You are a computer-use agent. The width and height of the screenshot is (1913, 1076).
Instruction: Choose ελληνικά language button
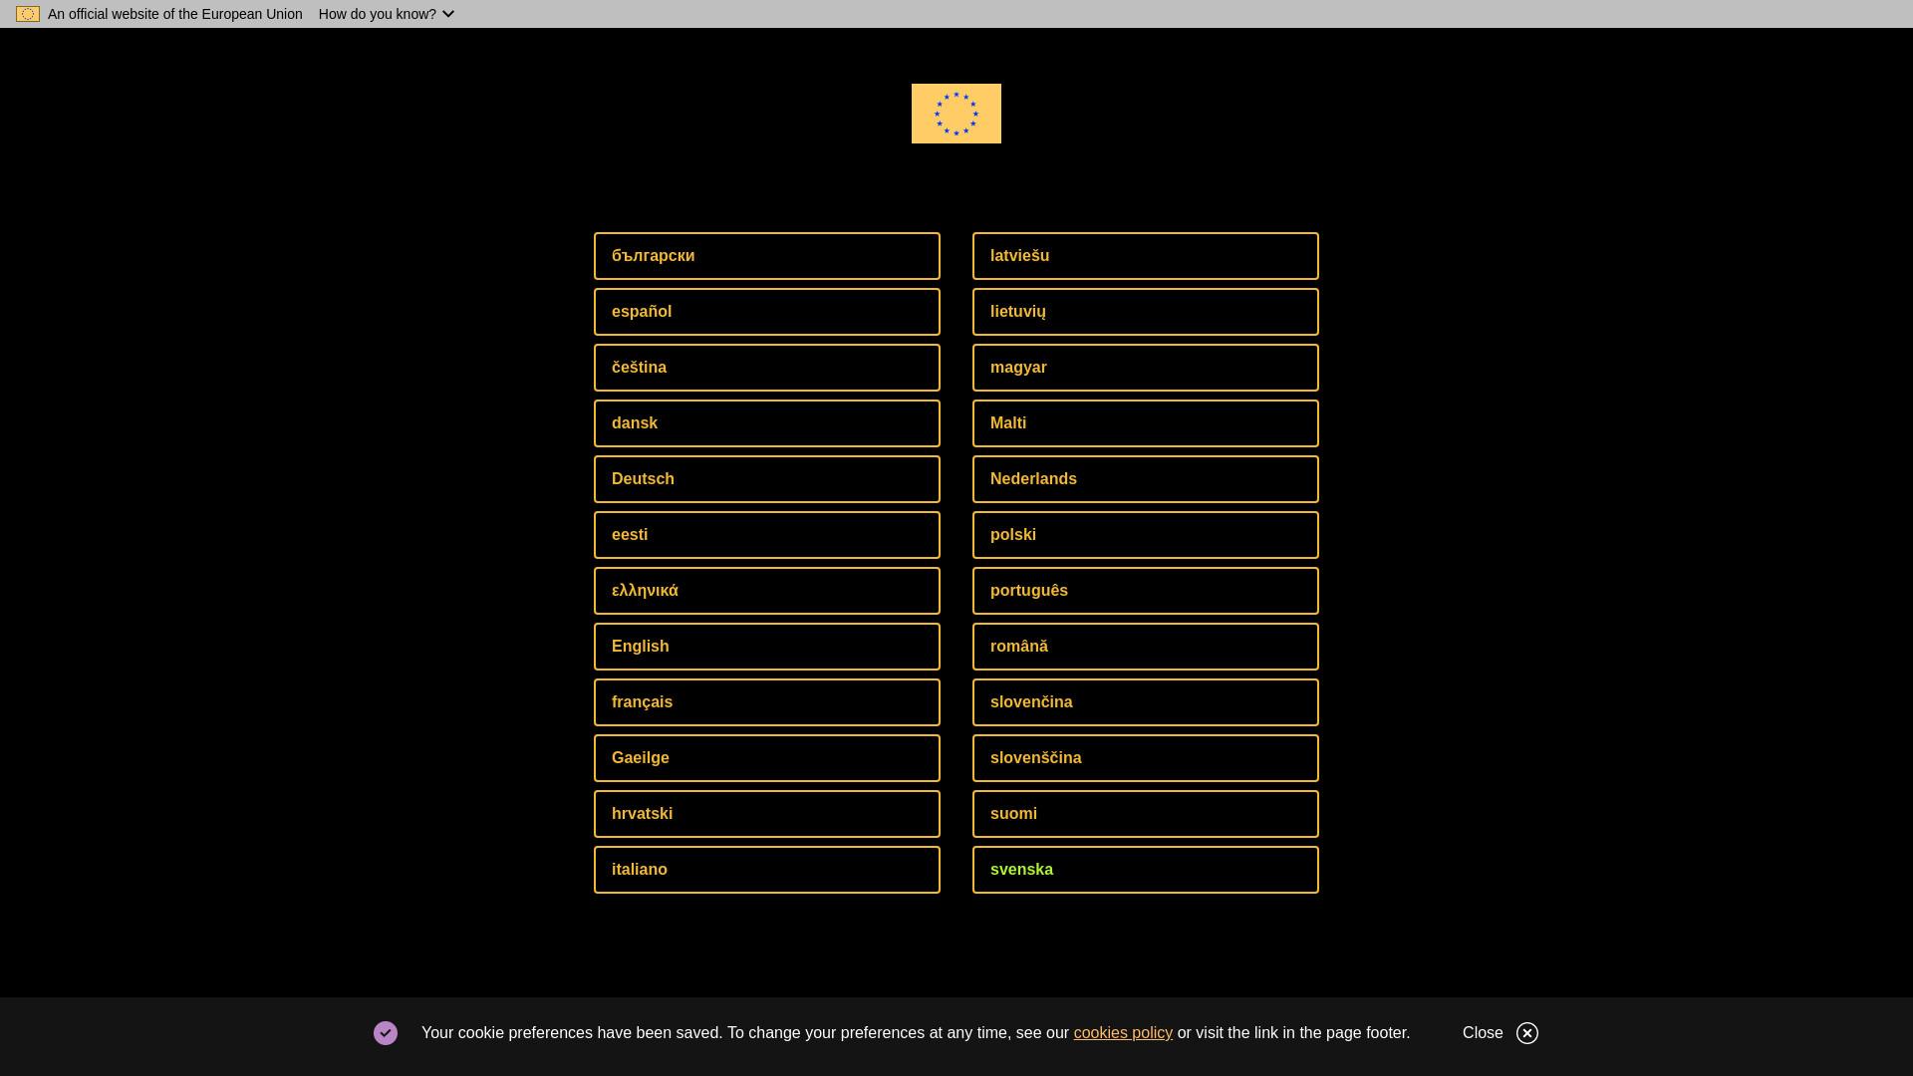tap(767, 591)
